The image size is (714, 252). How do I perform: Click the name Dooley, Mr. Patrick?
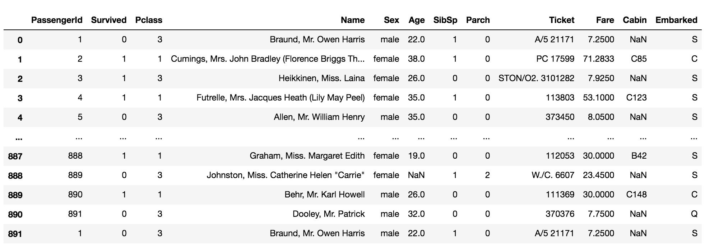click(328, 214)
